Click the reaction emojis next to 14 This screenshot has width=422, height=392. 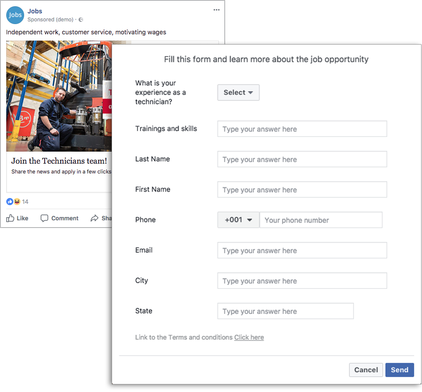pyautogui.click(x=13, y=202)
